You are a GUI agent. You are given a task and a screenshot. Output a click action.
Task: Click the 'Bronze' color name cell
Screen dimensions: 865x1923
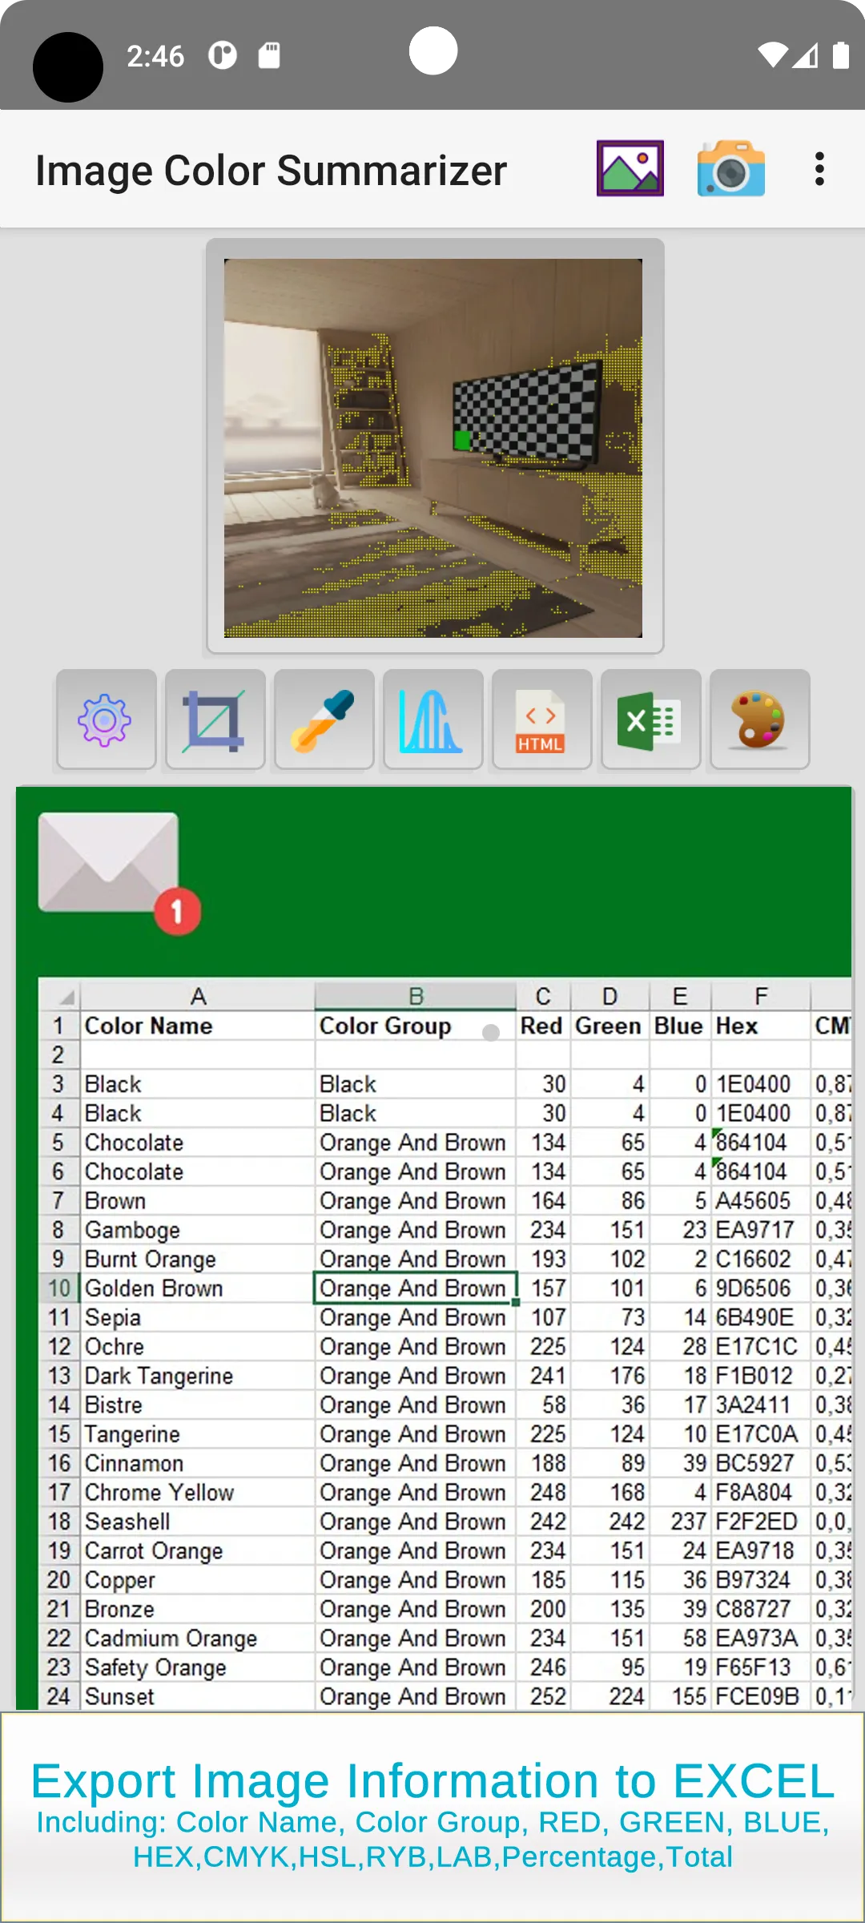(197, 1609)
